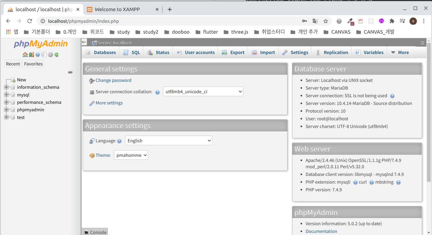Click the green reload navigation icon
432x235 pixels.
point(56,55)
